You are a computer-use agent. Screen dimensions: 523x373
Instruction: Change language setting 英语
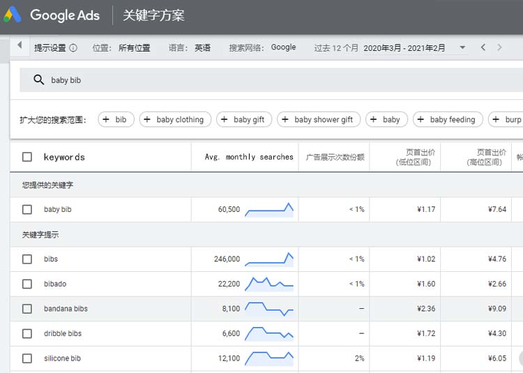[203, 48]
